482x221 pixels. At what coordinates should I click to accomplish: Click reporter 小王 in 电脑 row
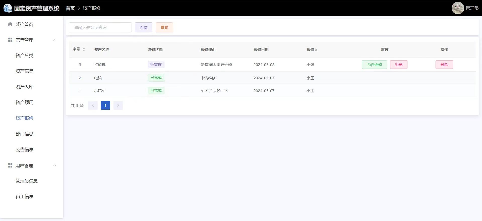(310, 78)
